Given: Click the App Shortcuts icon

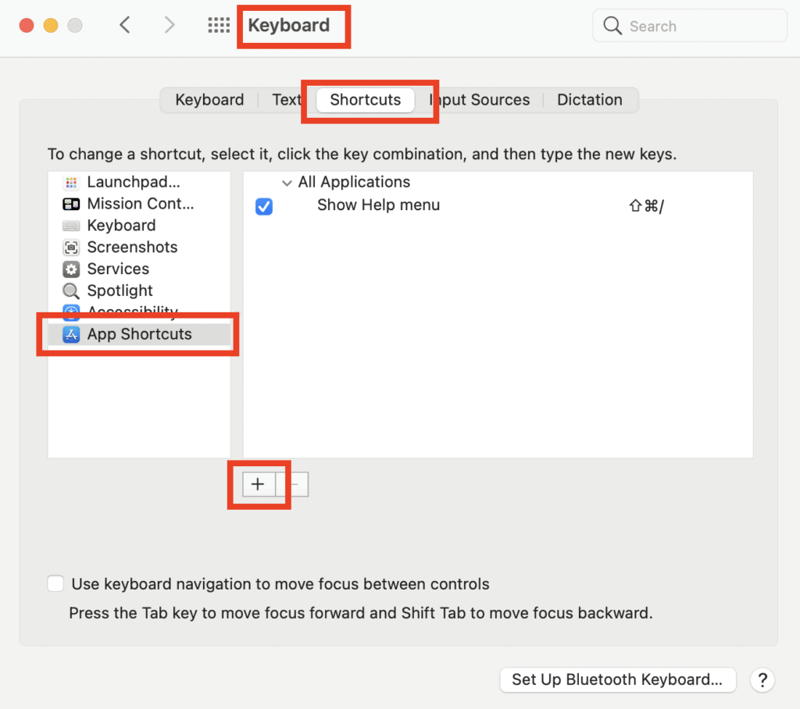Looking at the screenshot, I should click(x=71, y=335).
